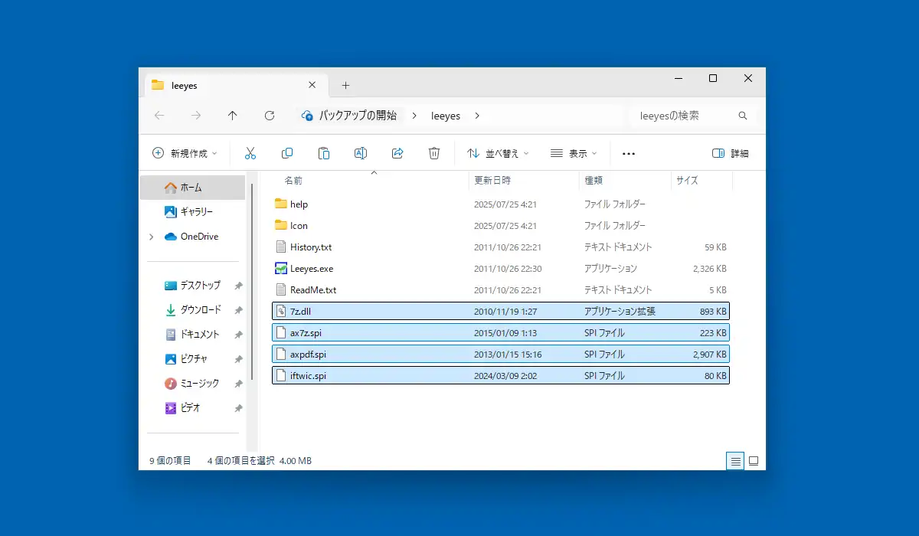Toggle the 詳細 details pane button
This screenshot has height=536, width=919.
tap(731, 153)
